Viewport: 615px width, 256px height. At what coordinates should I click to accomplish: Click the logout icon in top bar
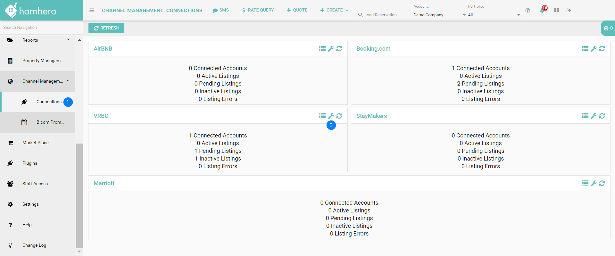569,11
